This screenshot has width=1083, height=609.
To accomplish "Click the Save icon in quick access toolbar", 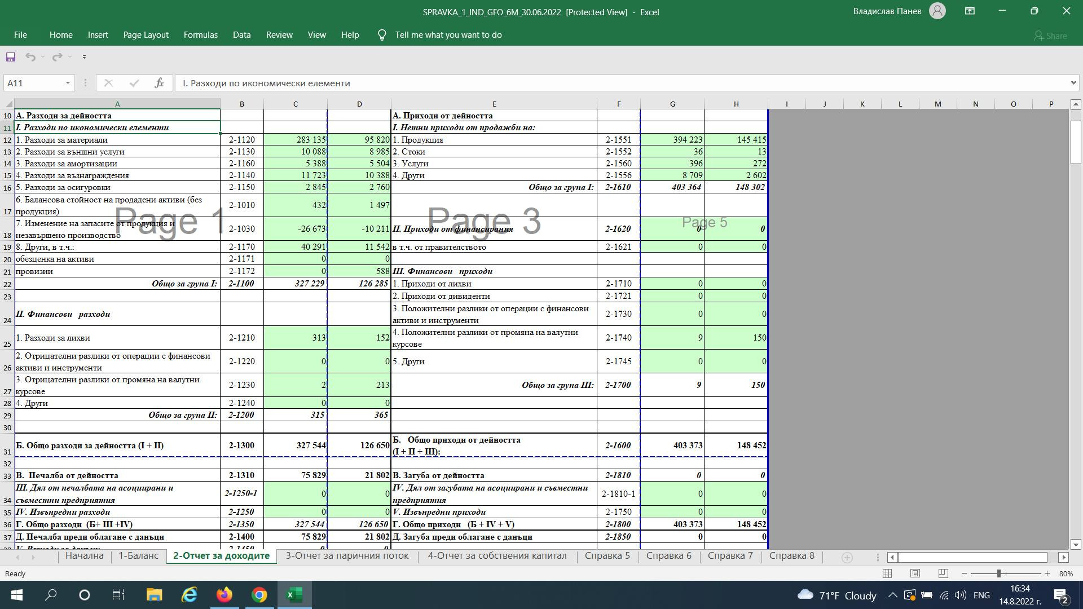I will tap(11, 57).
